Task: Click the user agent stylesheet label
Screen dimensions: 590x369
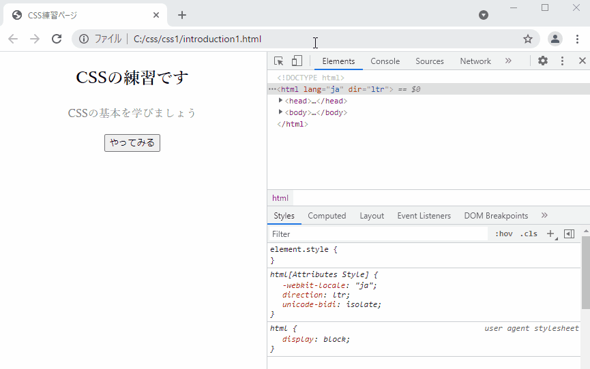Action: click(531, 328)
